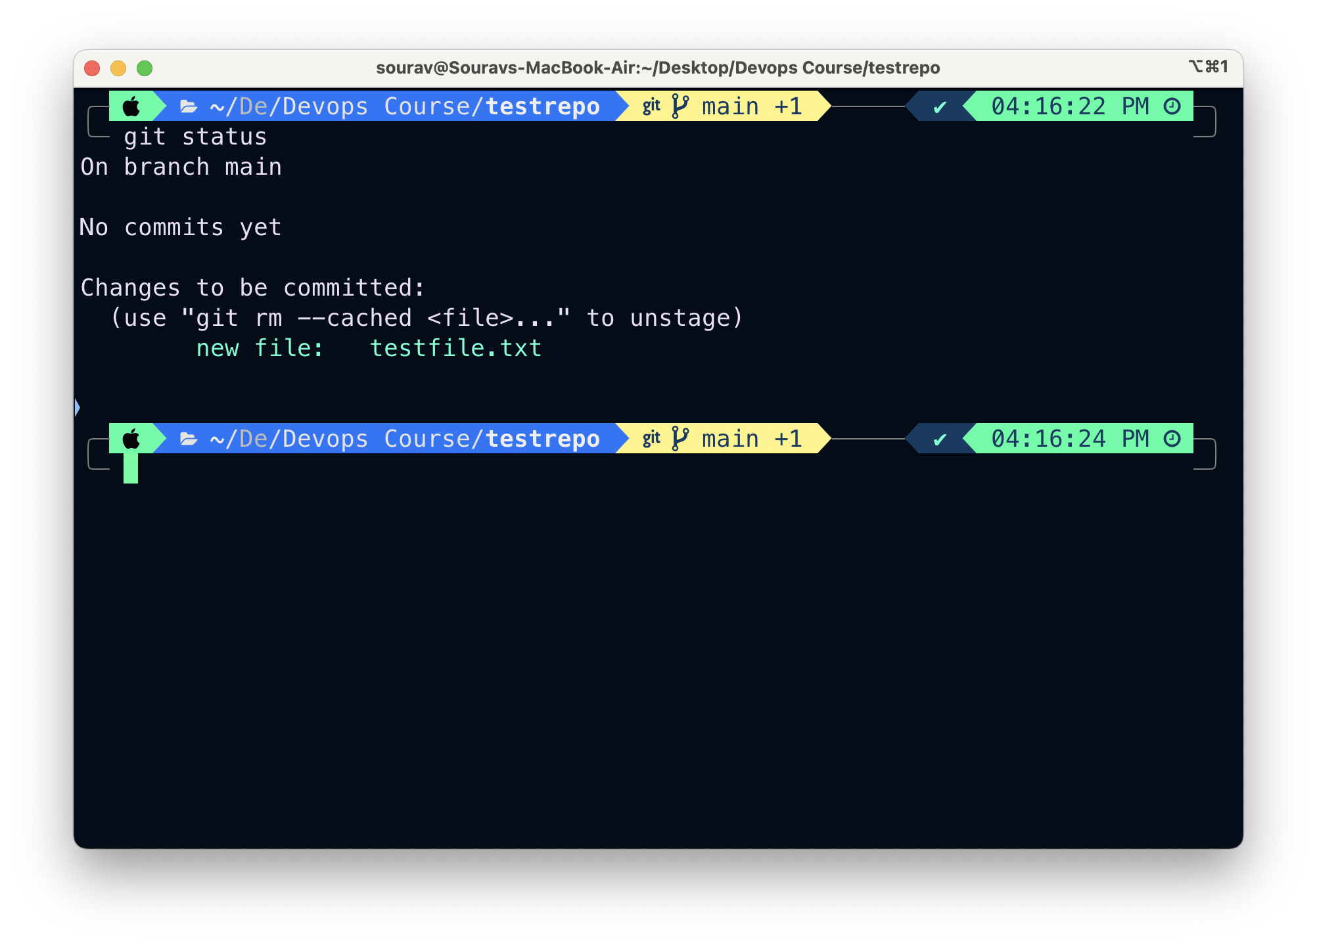Click the 'new file:' label
This screenshot has width=1317, height=946.
[260, 348]
